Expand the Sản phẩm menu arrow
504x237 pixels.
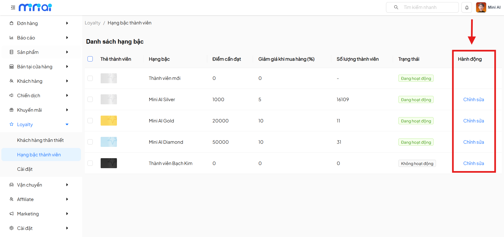(67, 52)
